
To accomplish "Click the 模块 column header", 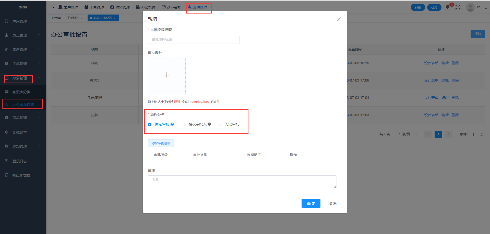I will (95, 49).
